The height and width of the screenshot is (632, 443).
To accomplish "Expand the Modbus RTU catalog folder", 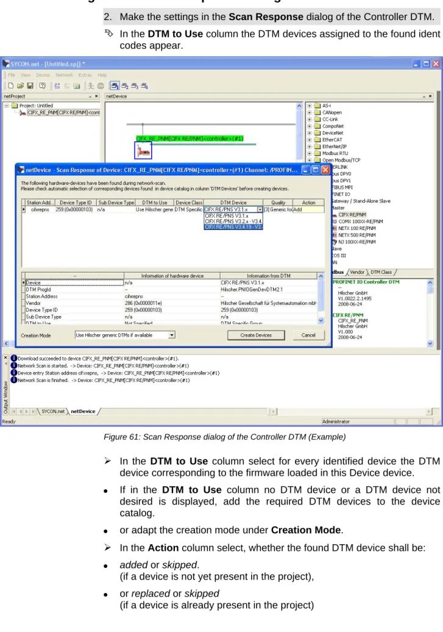I will point(310,154).
